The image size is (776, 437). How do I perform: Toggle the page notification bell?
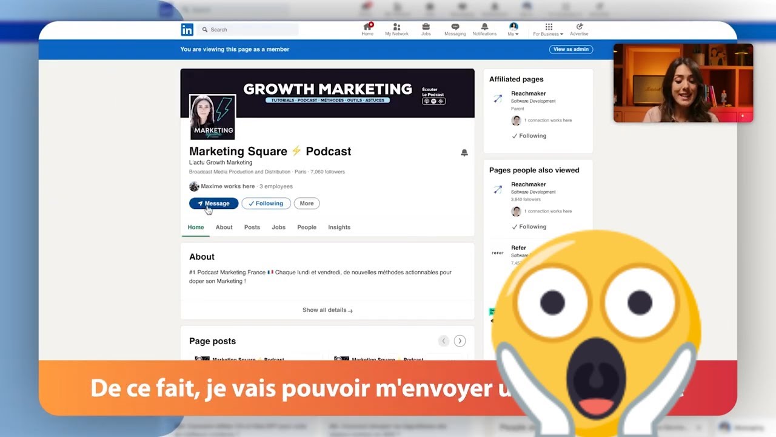(x=464, y=153)
